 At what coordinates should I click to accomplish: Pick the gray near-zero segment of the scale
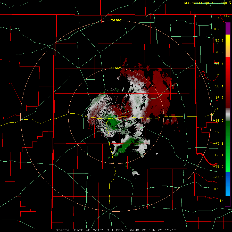(x=228, y=115)
